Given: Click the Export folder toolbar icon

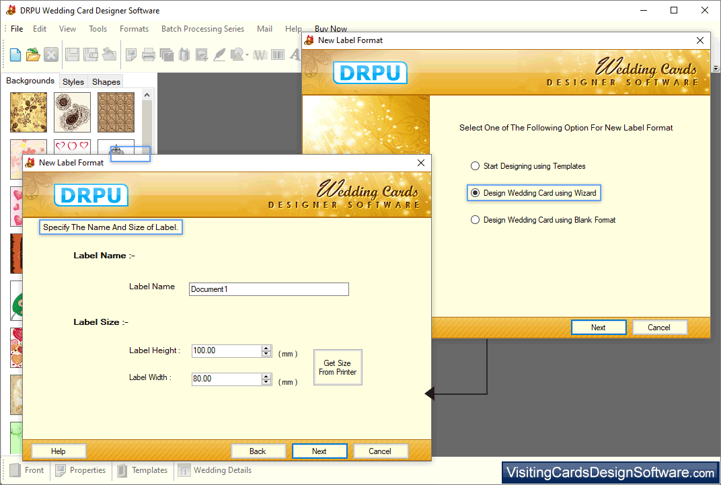Looking at the screenshot, I should [109, 54].
